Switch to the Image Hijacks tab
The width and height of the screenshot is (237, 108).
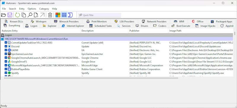click(205, 26)
